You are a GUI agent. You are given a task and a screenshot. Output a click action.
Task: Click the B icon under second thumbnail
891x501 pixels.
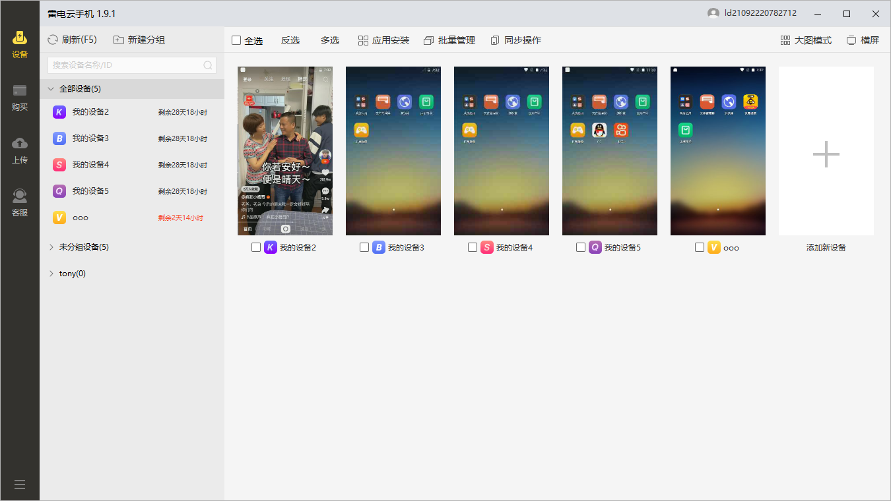click(x=379, y=247)
